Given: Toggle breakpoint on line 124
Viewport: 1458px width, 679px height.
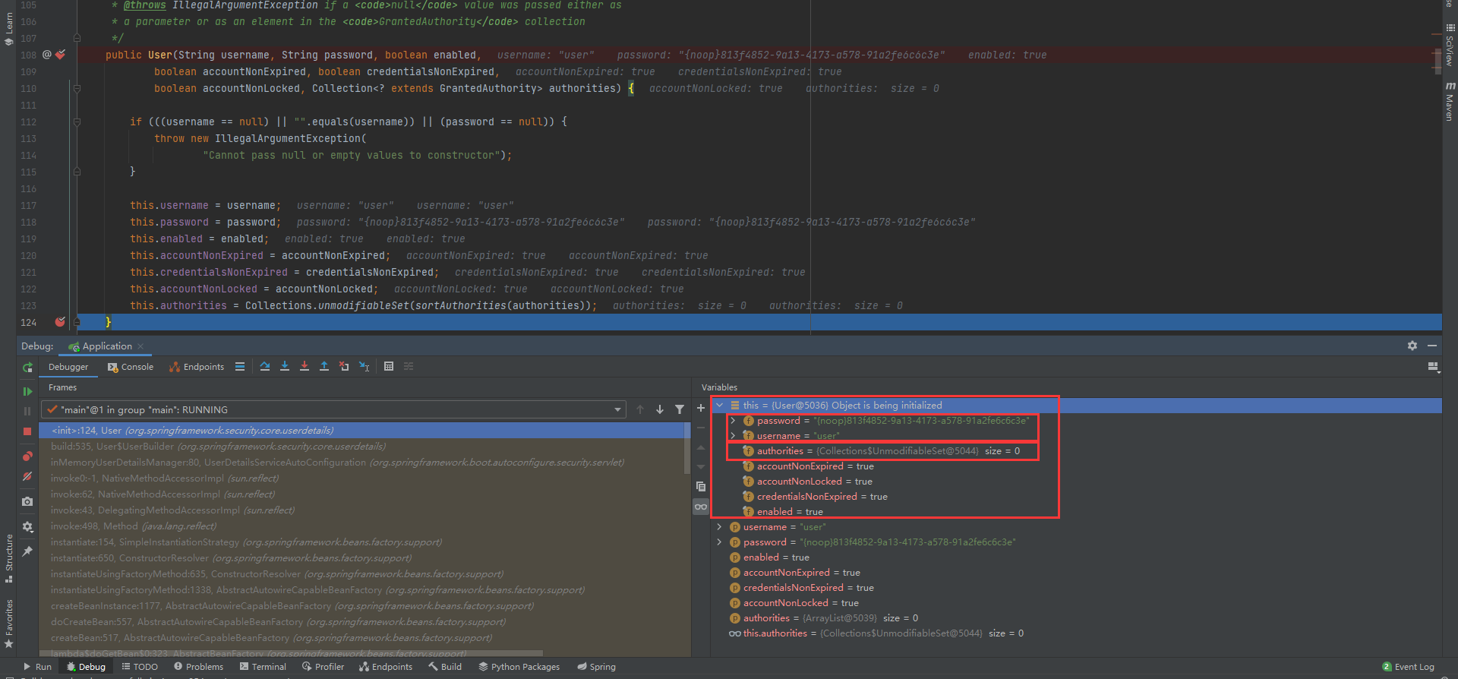Looking at the screenshot, I should 60,322.
